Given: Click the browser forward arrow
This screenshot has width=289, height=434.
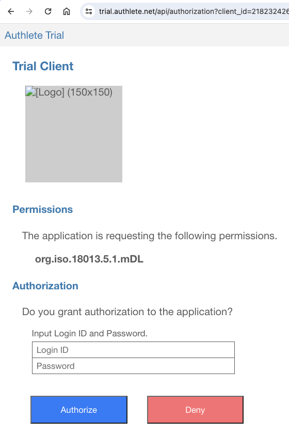Looking at the screenshot, I should pyautogui.click(x=29, y=11).
